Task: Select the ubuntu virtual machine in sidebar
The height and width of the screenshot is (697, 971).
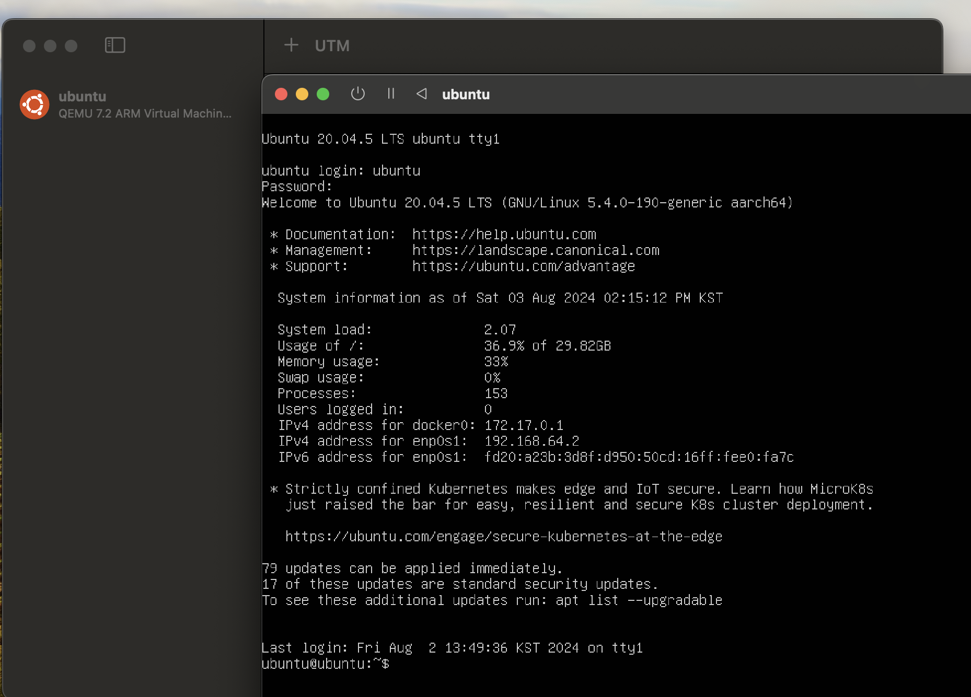Action: [125, 104]
